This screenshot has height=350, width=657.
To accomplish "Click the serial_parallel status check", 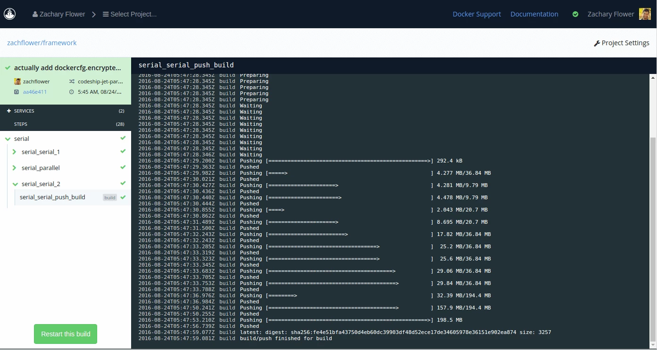I will (123, 167).
